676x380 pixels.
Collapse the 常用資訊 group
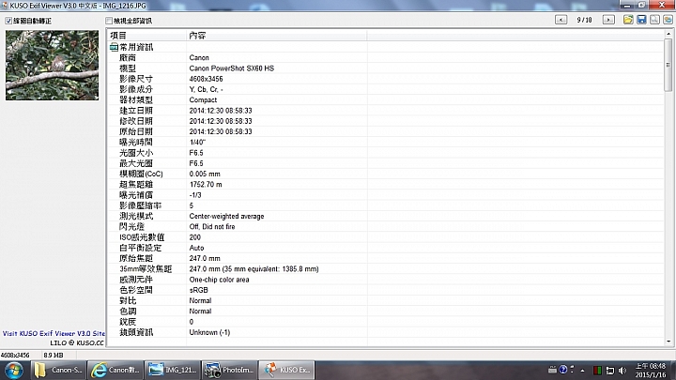click(114, 47)
